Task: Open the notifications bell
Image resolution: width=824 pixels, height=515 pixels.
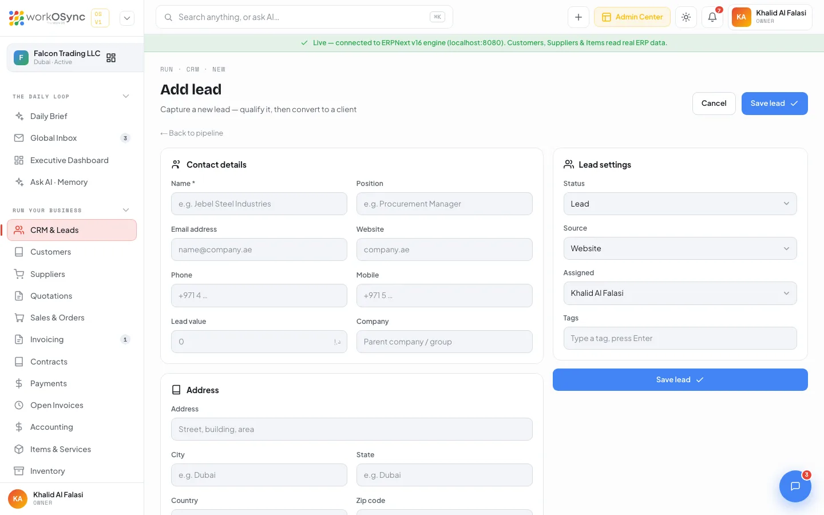Action: coord(712,17)
